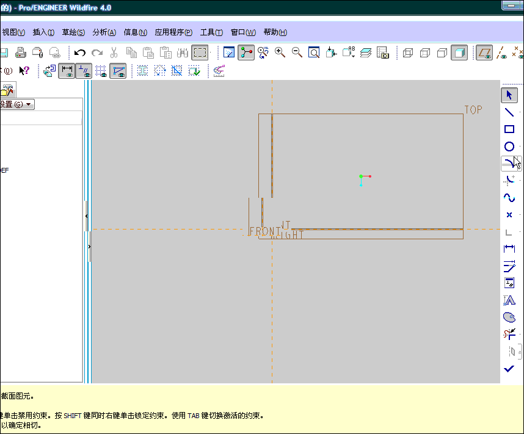Click the Repaint screen icon
Viewport: 524px width, 434px height.
click(x=229, y=52)
